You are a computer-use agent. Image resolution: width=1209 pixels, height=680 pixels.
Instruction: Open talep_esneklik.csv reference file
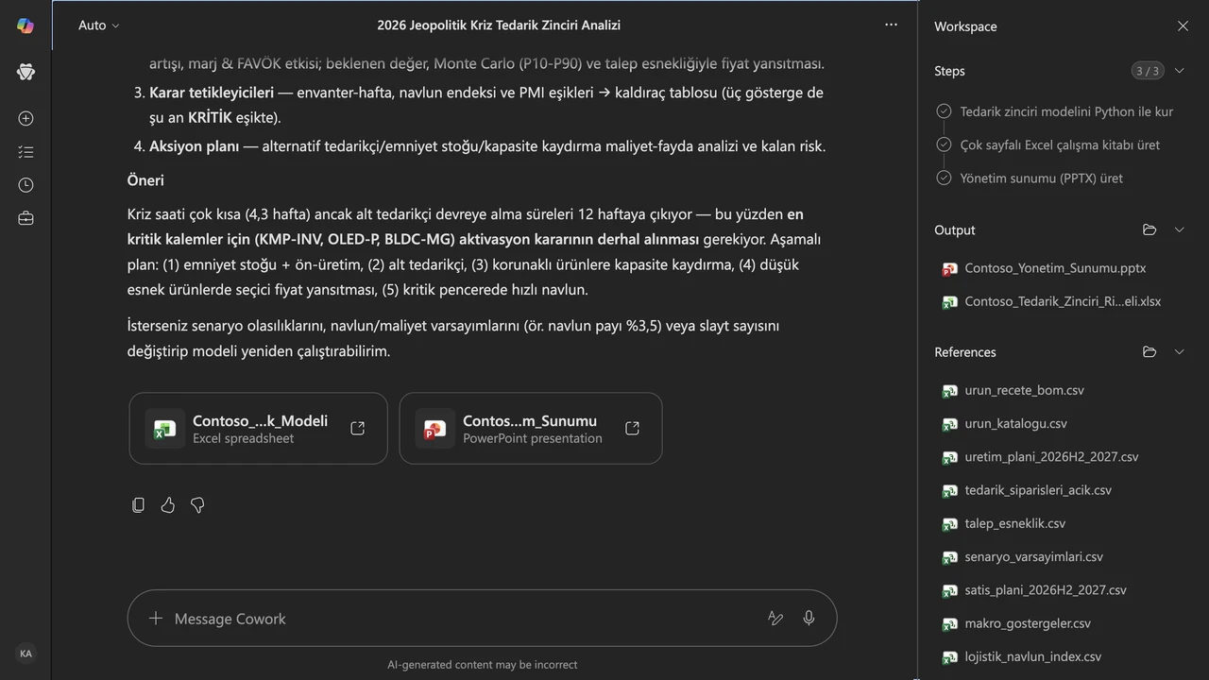1014,523
